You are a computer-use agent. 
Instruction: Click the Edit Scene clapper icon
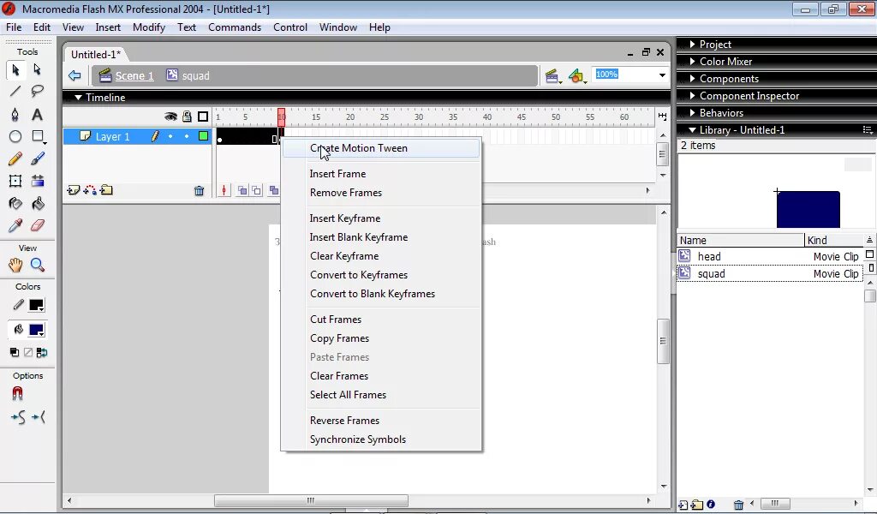[x=552, y=76]
